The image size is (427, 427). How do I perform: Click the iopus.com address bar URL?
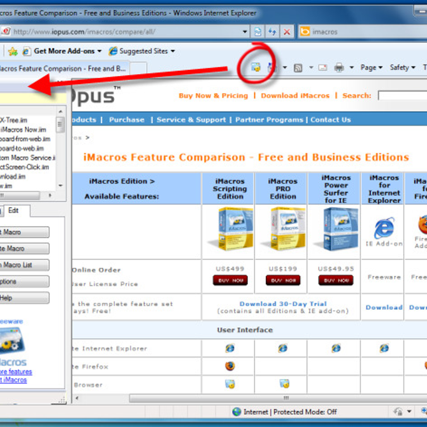pyautogui.click(x=84, y=32)
